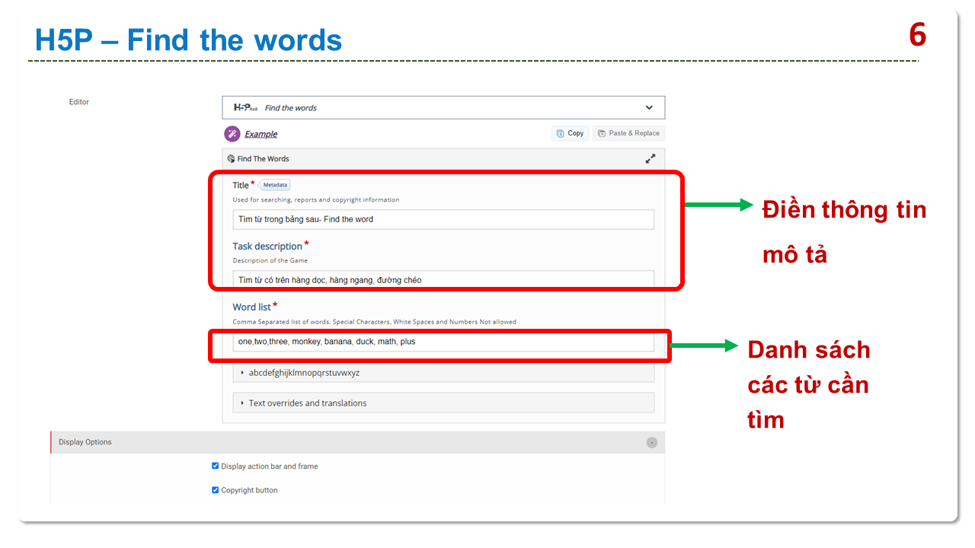Image resolution: width=975 pixels, height=548 pixels.
Task: Click the Editor label on the left
Action: tap(79, 102)
